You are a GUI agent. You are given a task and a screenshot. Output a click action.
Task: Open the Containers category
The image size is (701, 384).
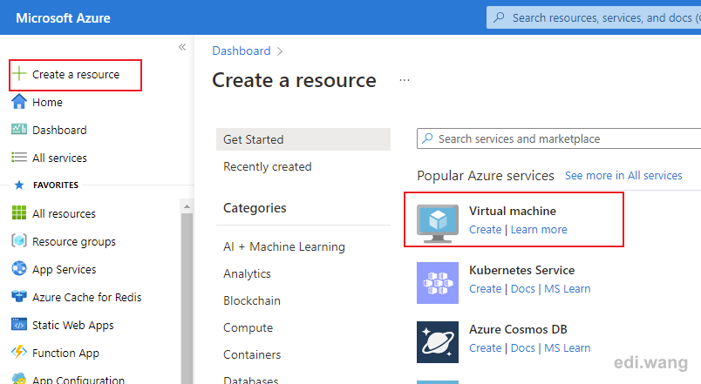(252, 354)
